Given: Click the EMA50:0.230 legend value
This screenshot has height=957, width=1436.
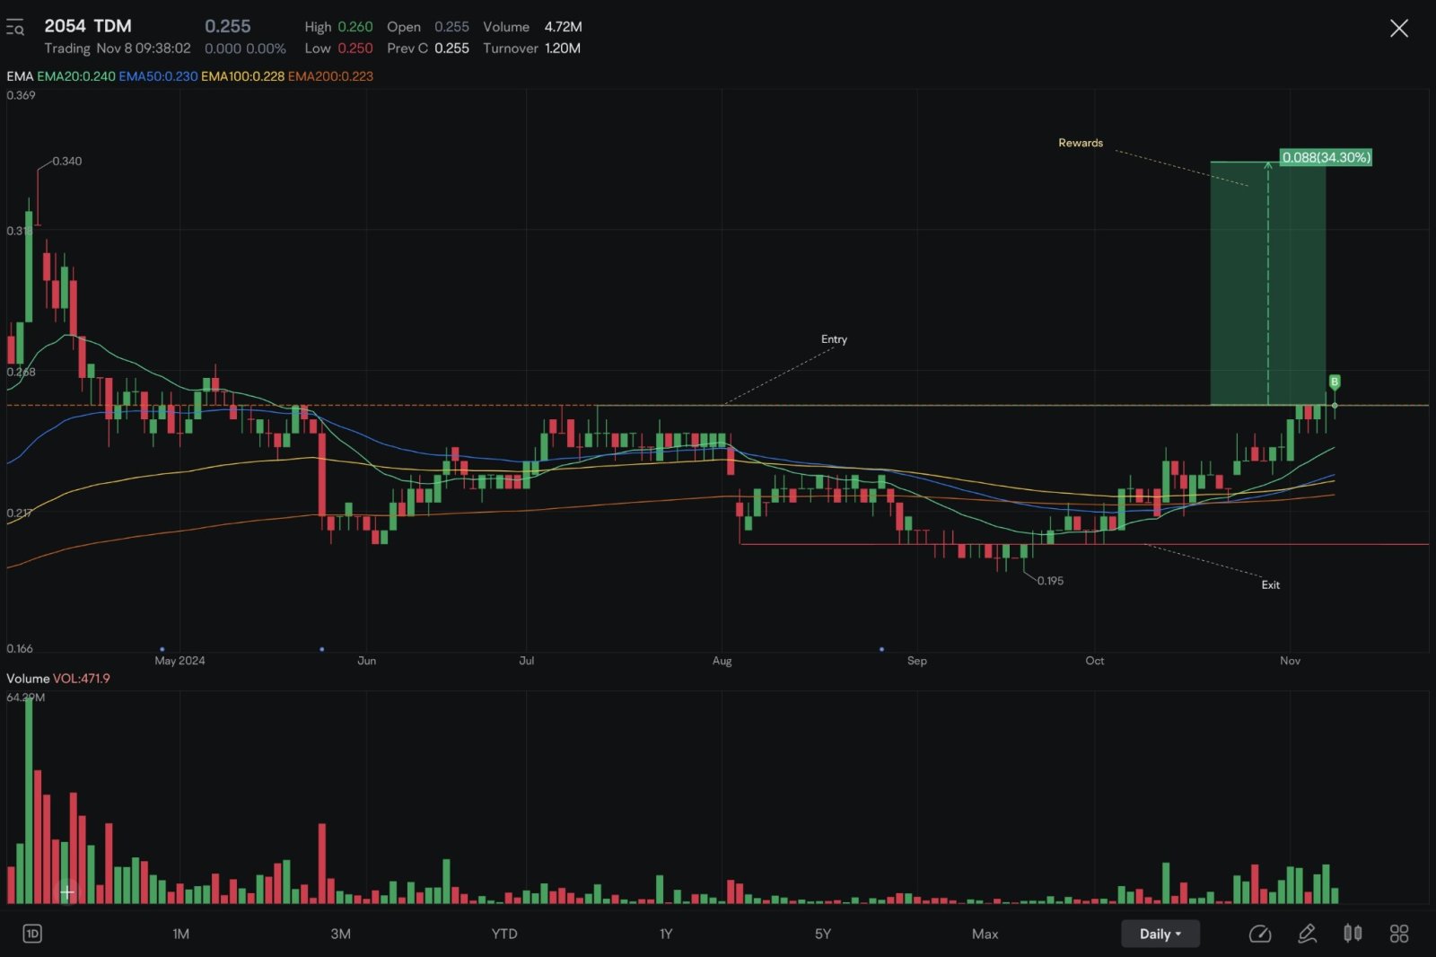Looking at the screenshot, I should click(x=158, y=76).
